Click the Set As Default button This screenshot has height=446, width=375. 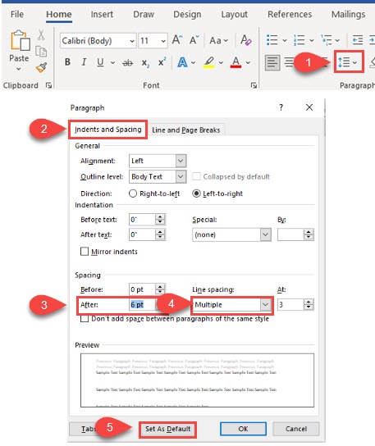point(167,429)
